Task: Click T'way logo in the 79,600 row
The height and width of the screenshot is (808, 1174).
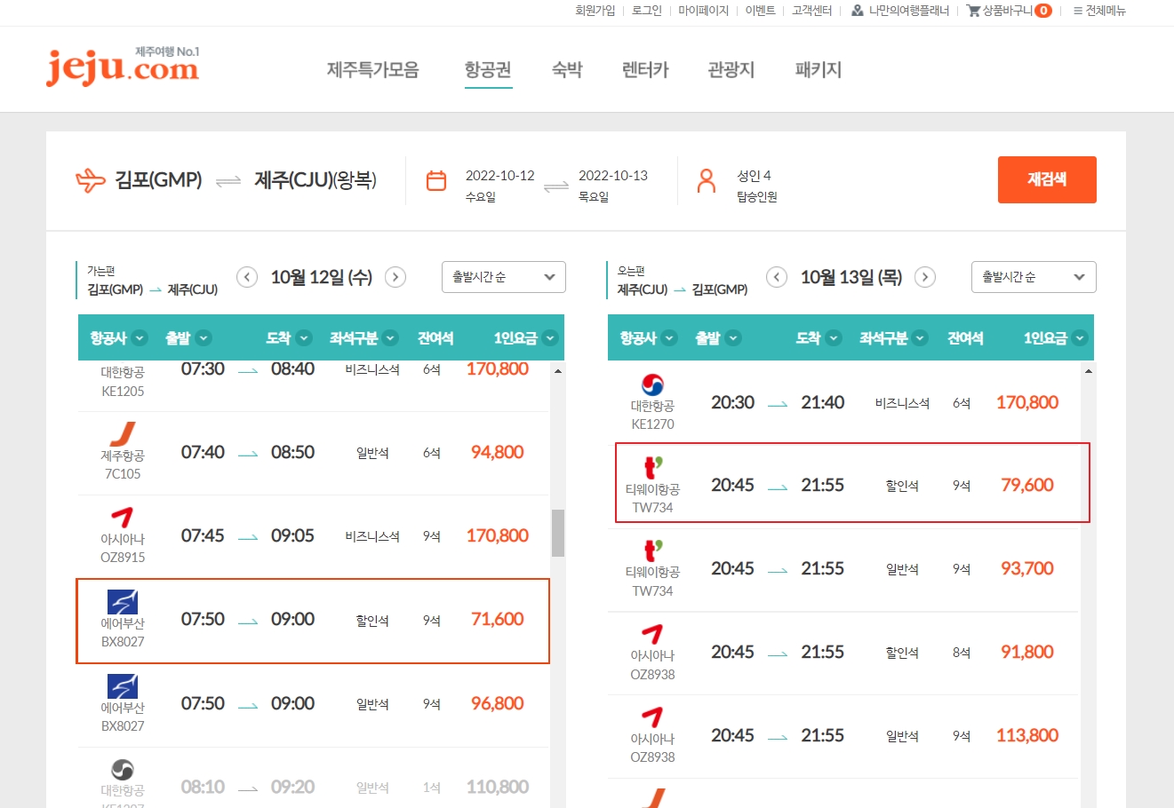Action: [652, 467]
